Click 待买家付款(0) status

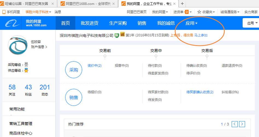[158, 92]
